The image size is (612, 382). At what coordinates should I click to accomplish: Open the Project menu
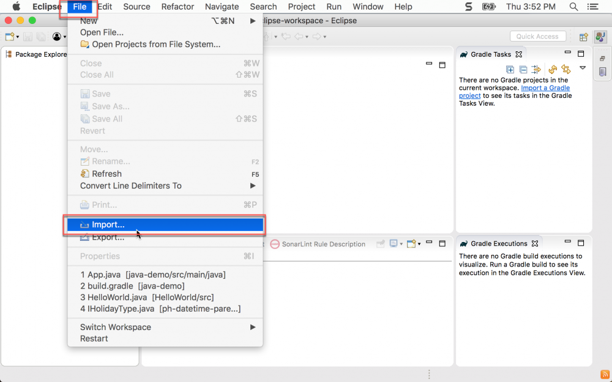(302, 7)
